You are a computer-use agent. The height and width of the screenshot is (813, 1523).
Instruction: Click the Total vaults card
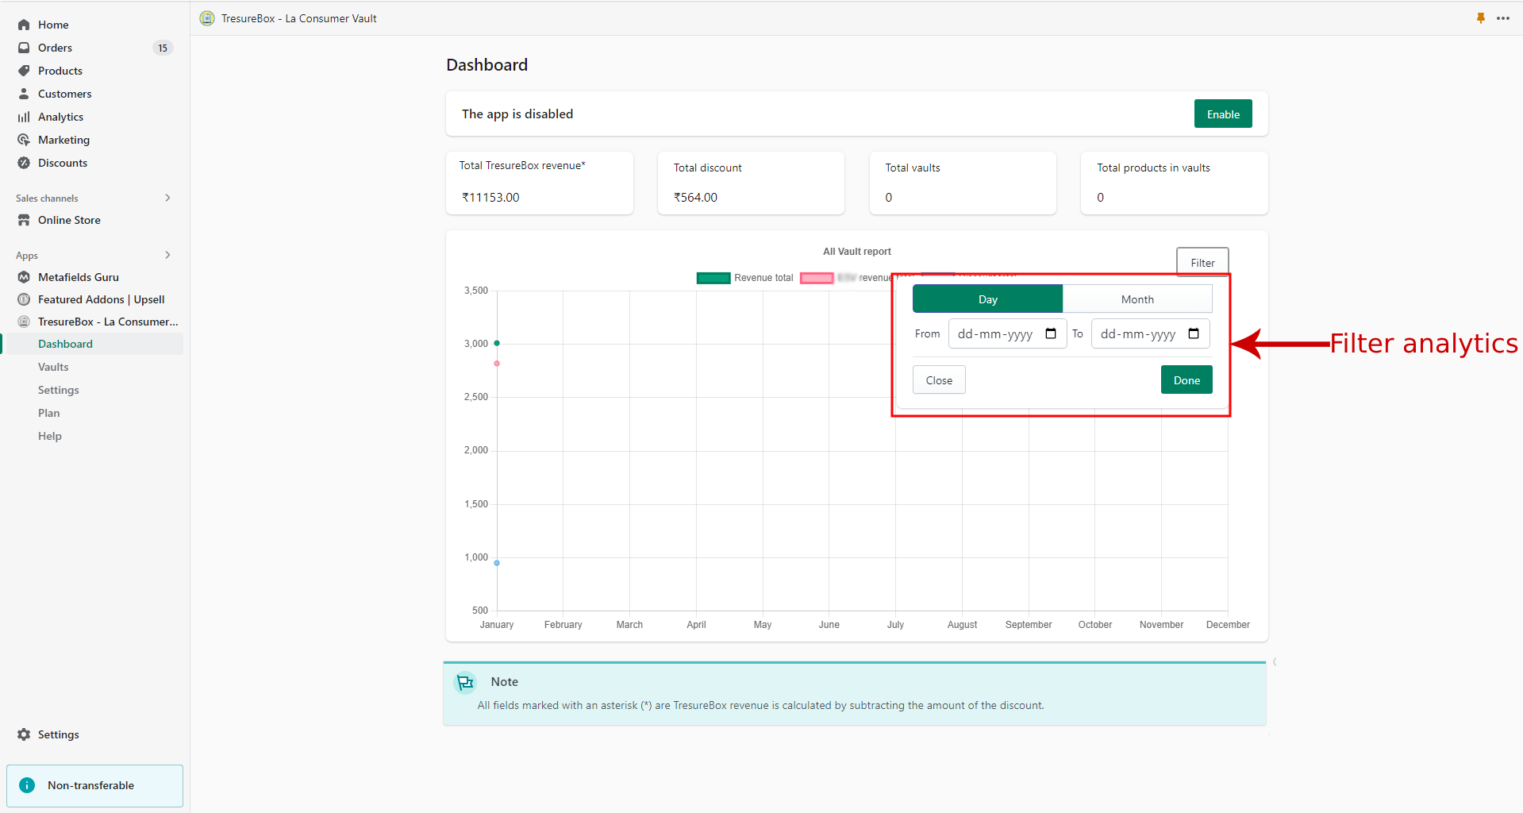pos(963,183)
